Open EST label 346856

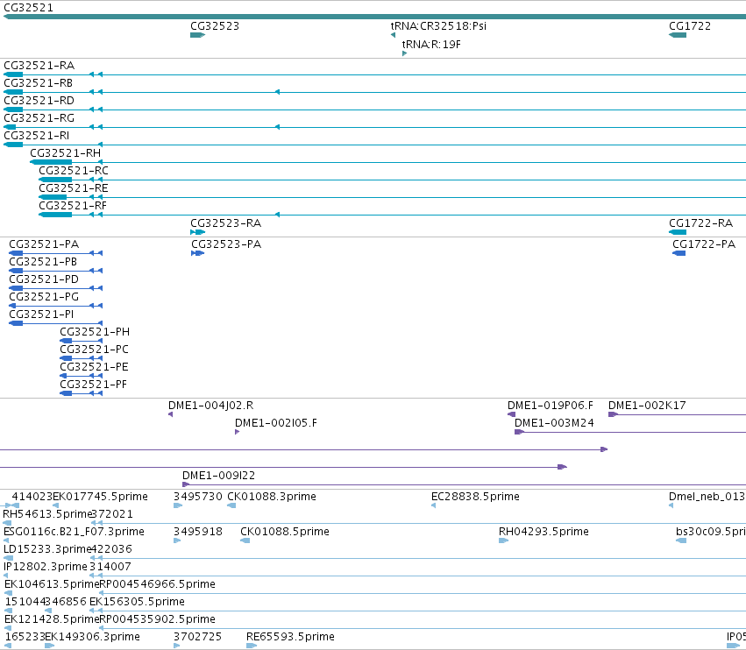pyautogui.click(x=66, y=602)
